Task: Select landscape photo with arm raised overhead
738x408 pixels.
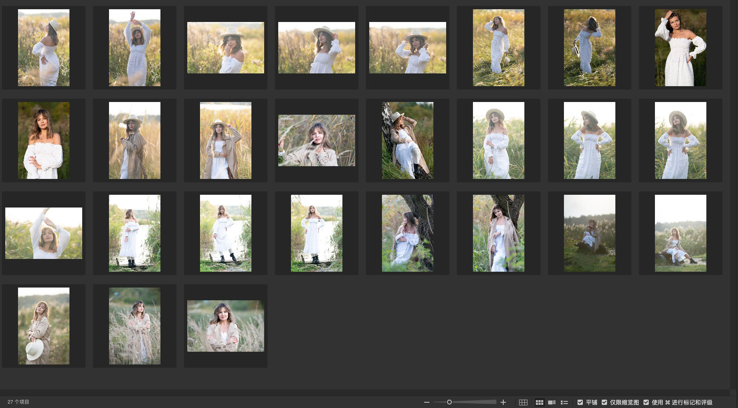Action: (44, 233)
